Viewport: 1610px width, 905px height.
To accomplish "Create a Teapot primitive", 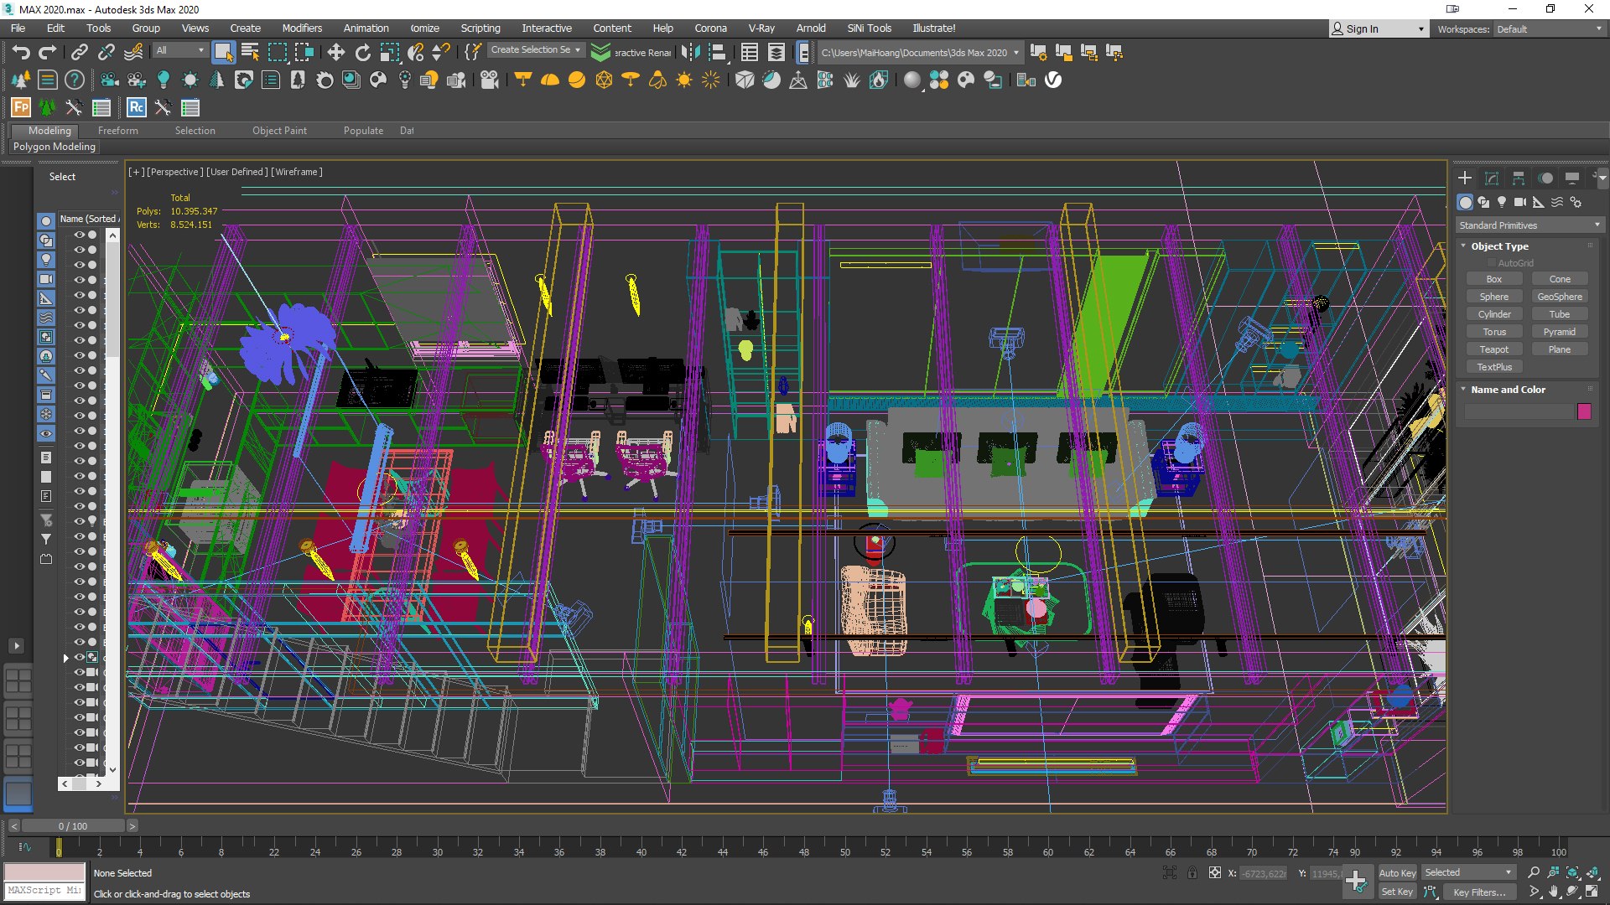I will pyautogui.click(x=1493, y=349).
